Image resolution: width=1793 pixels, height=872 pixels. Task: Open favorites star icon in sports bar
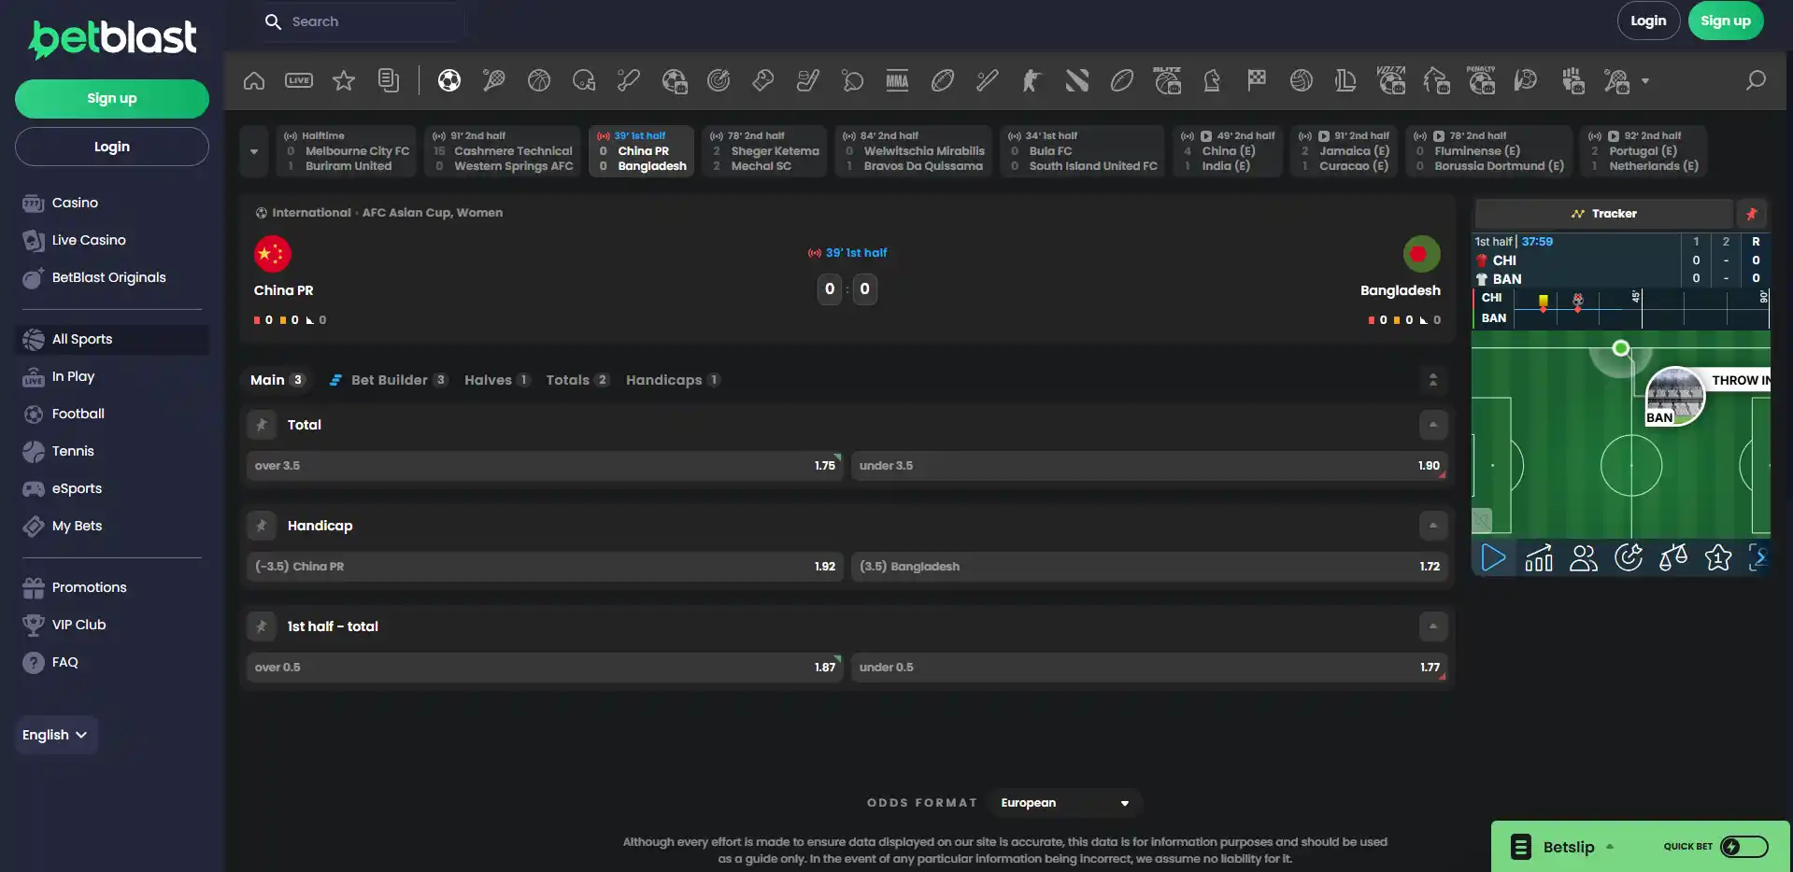[344, 81]
